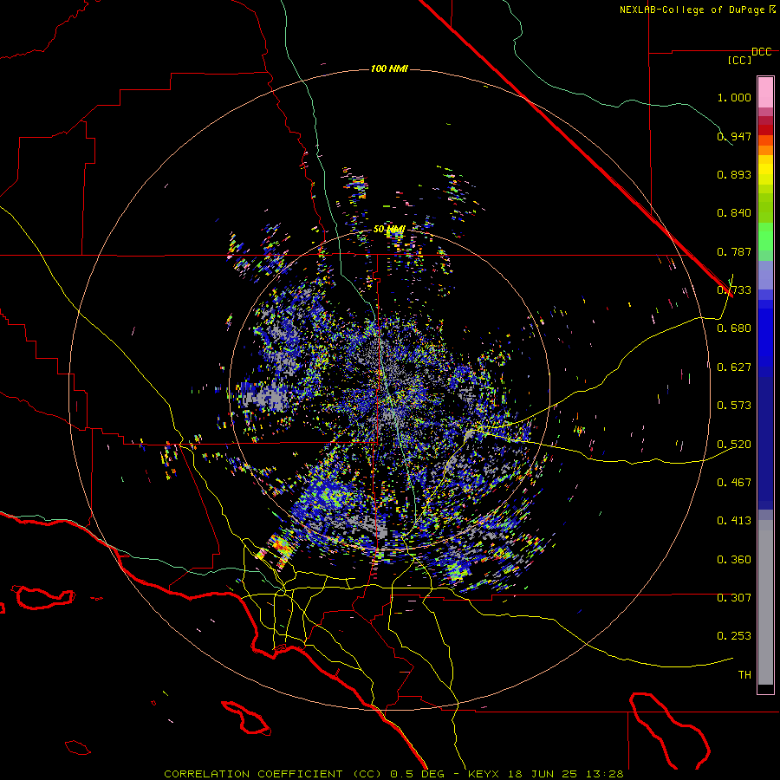Pick the lavender color band in legend
The width and height of the screenshot is (780, 780).
765,275
